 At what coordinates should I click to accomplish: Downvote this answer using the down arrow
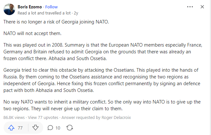[x=35, y=128]
